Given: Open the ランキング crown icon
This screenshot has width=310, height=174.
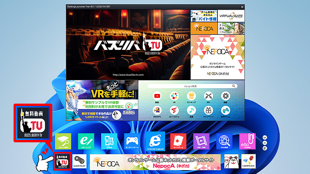Looking at the screenshot, I should [x=191, y=96].
